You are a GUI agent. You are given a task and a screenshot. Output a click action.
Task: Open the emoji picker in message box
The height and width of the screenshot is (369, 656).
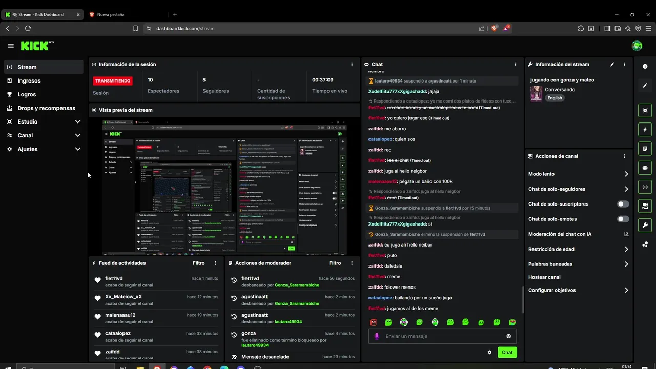coord(509,336)
